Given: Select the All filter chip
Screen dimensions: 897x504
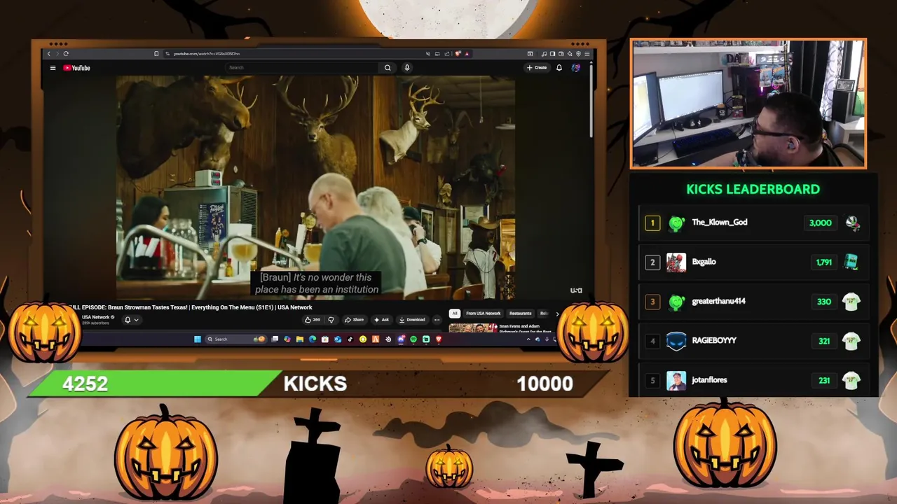Looking at the screenshot, I should click(x=455, y=314).
